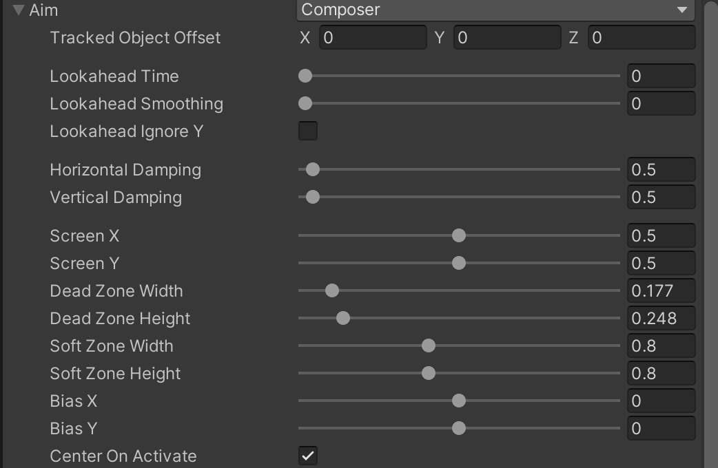Click the Tracked Object Offset Z field
The image size is (718, 468).
(641, 38)
